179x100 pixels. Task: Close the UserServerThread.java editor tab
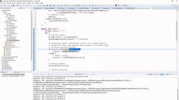pyautogui.click(x=151, y=8)
